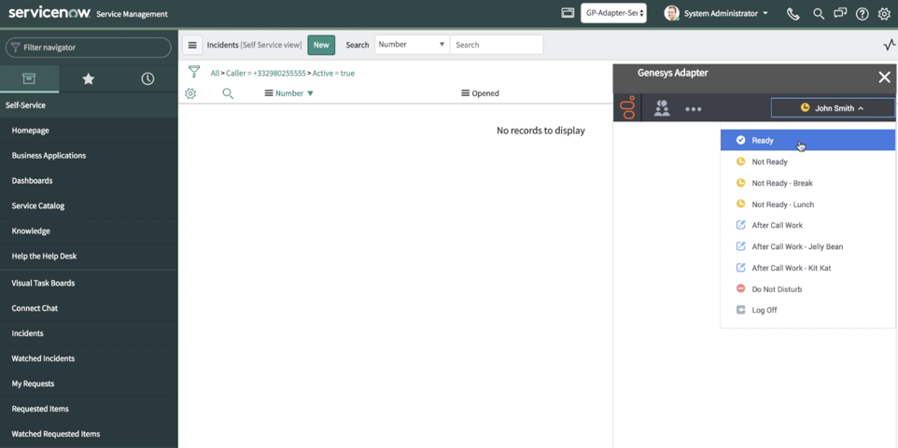Toggle the column search magnifier icon
The width and height of the screenshot is (898, 448).
[x=228, y=93]
